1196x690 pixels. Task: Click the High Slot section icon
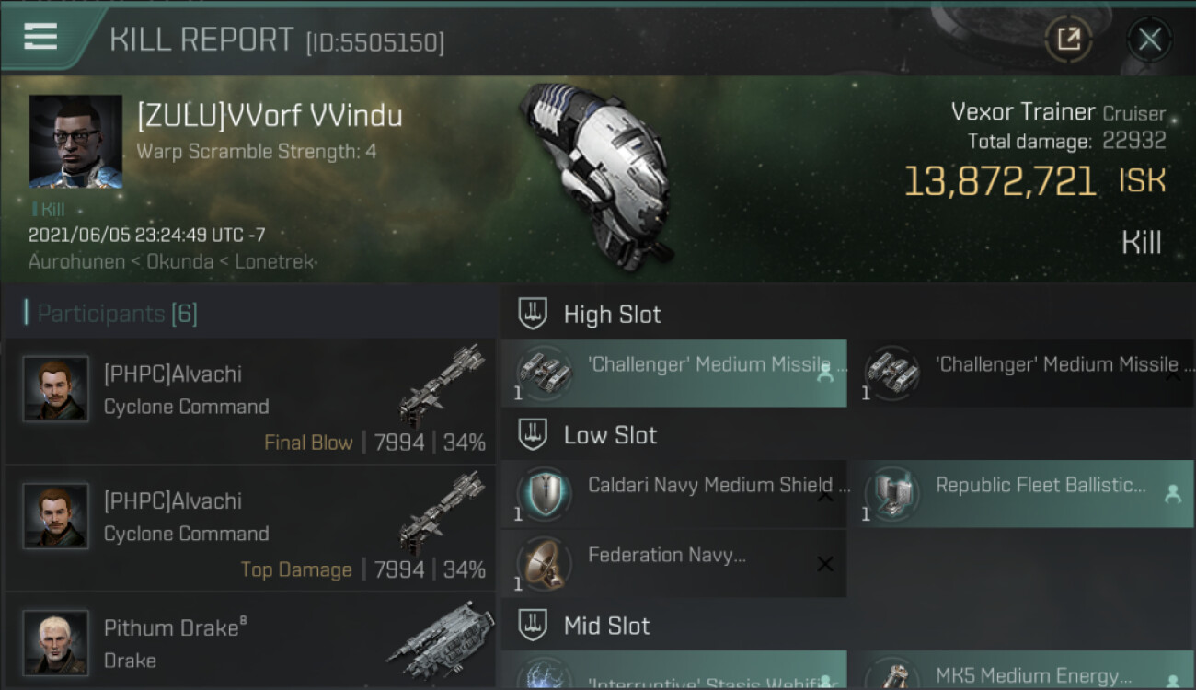(533, 315)
